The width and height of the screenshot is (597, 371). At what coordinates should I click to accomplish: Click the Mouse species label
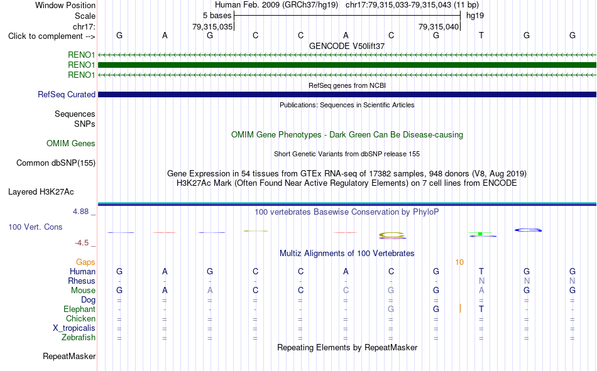pyautogui.click(x=83, y=290)
